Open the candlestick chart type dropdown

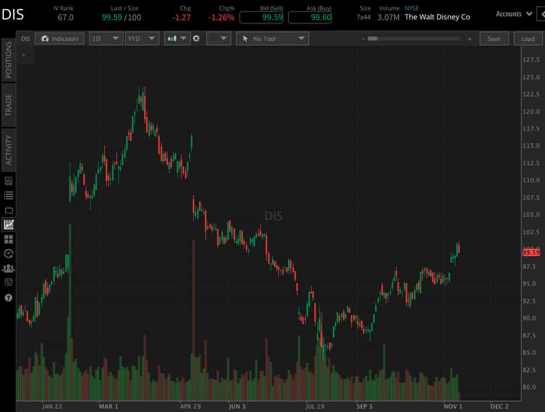pos(177,39)
